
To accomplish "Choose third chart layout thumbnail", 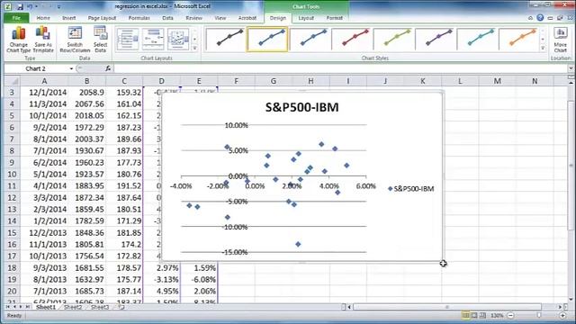I will [x=178, y=39].
